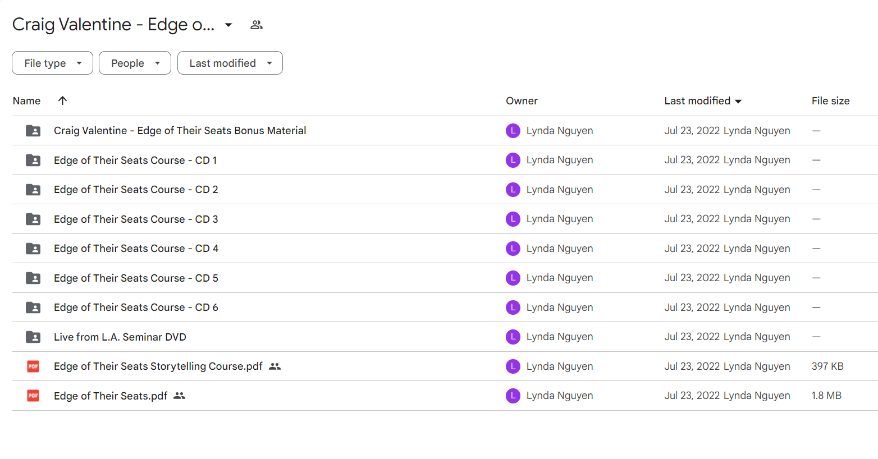
Task: Click the folder icon for Course CD 6
Action: 33,307
